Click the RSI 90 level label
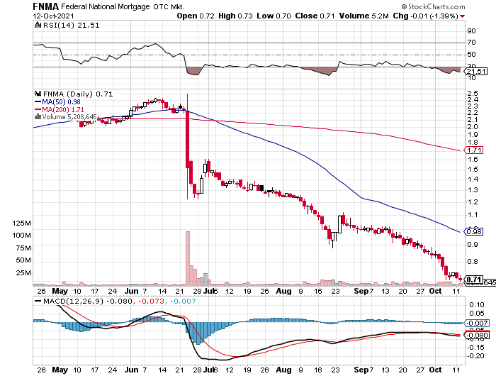496x376 pixels. [471, 31]
